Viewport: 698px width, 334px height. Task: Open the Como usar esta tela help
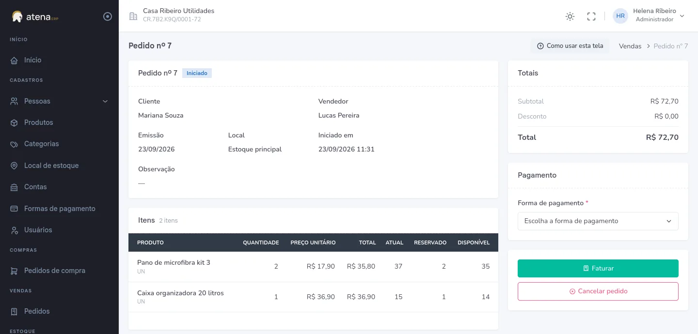[x=570, y=46]
